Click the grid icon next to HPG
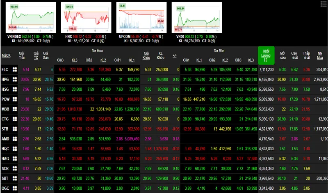The height and width of the screenshot is (193, 328). (15, 79)
